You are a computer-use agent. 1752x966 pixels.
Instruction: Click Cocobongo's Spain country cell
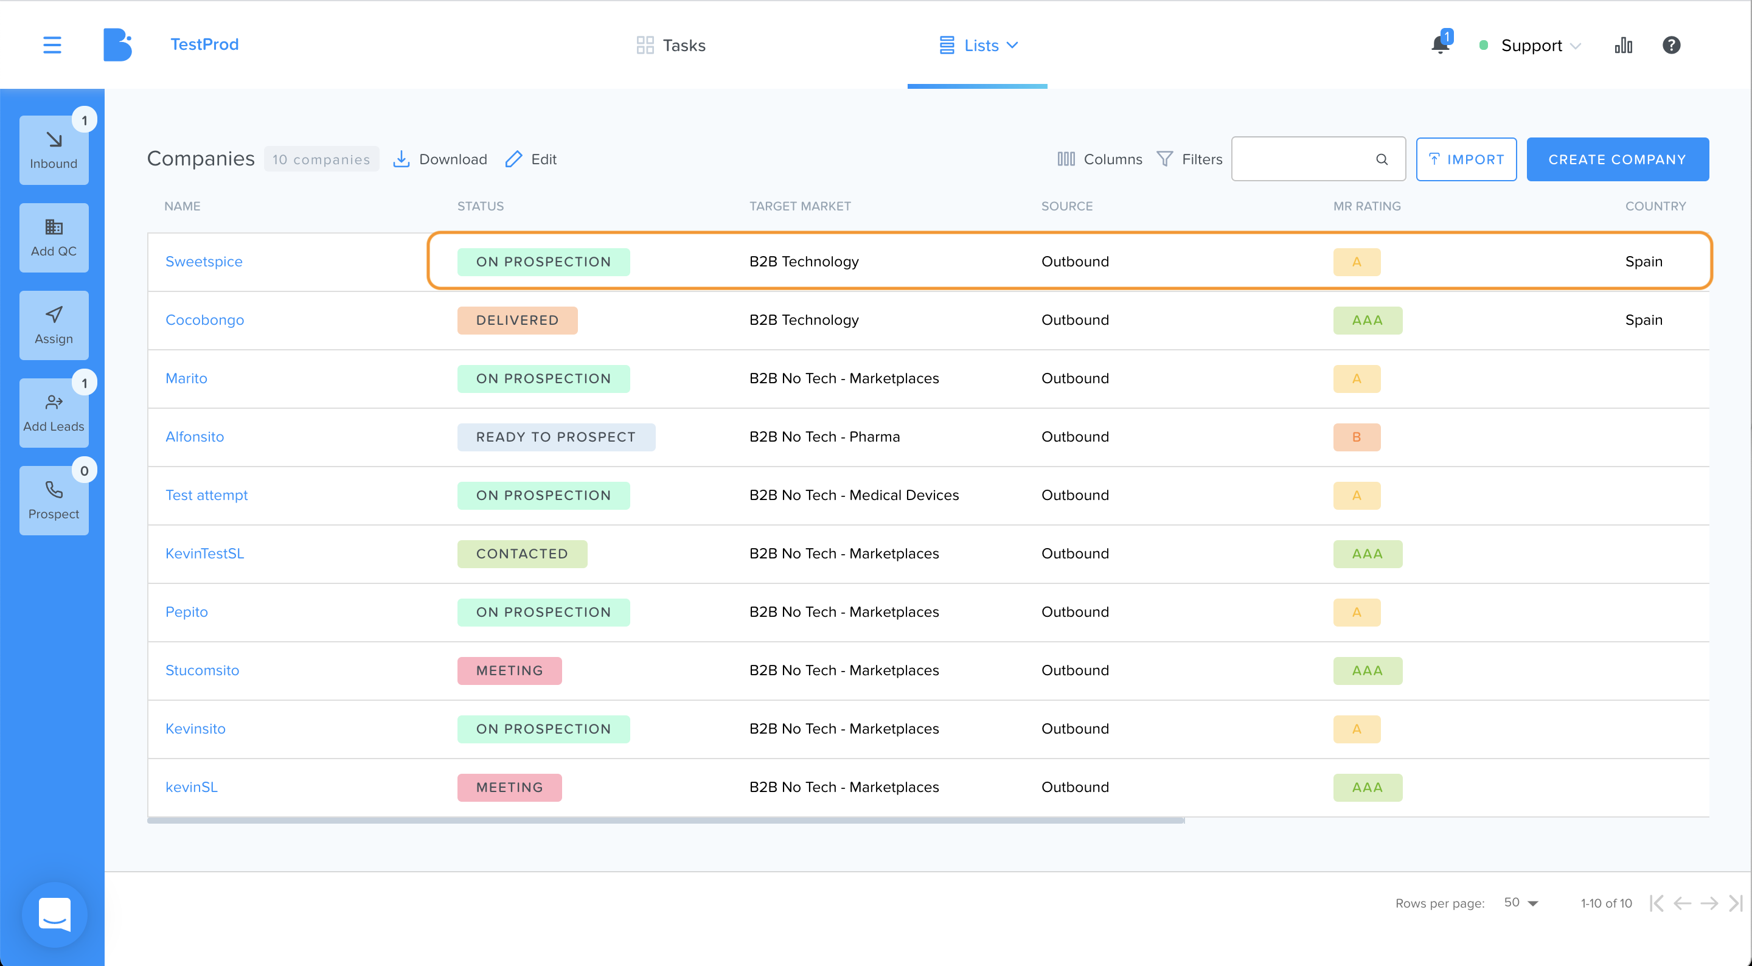[x=1644, y=321]
